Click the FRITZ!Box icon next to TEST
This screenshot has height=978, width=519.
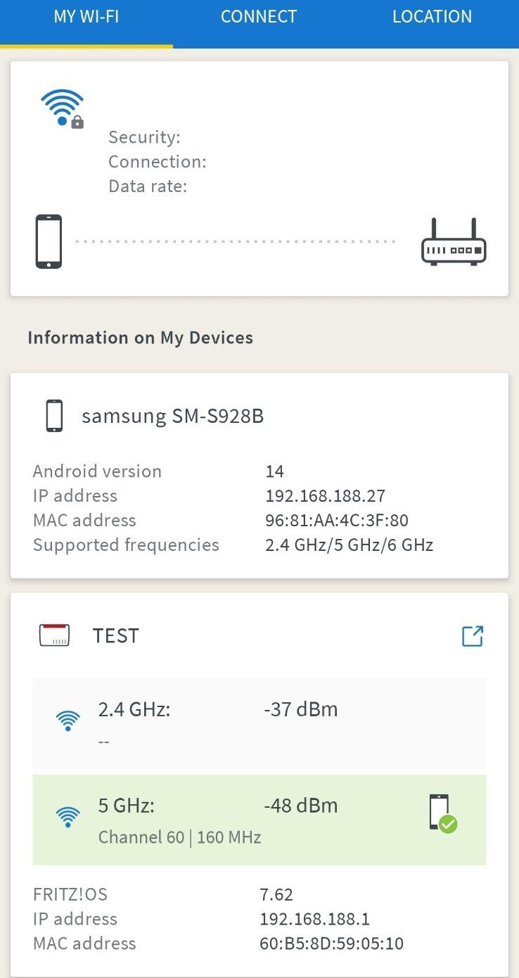point(54,635)
